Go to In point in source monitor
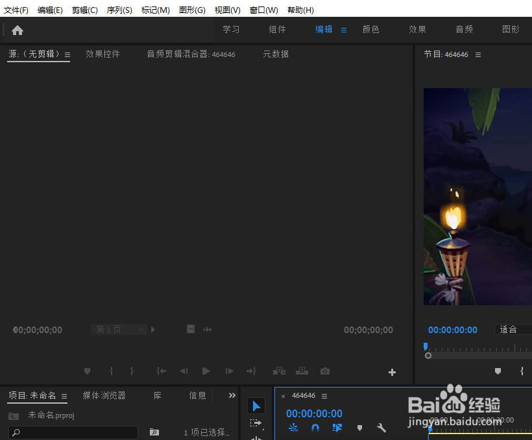Viewport: 532px width, 440px height. click(x=161, y=371)
